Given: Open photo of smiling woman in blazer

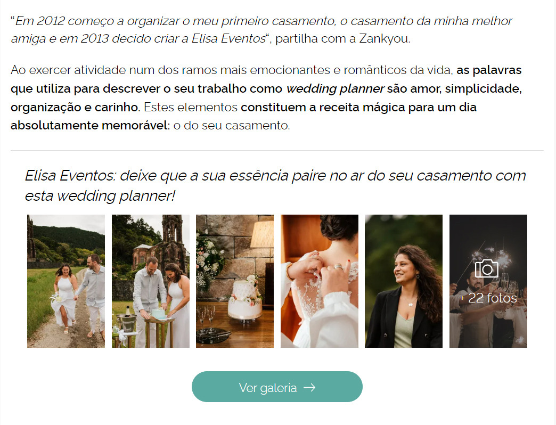Looking at the screenshot, I should point(404,281).
